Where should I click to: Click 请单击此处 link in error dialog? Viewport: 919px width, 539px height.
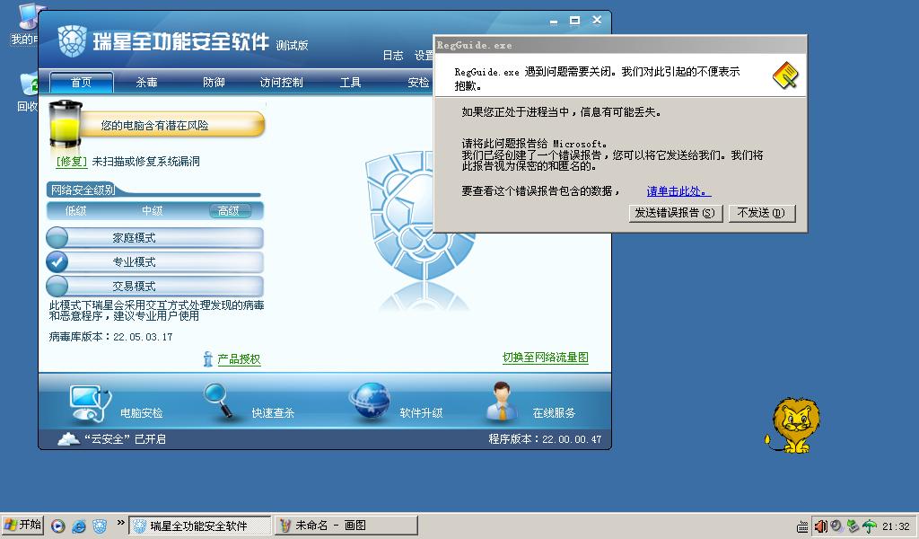tap(678, 191)
